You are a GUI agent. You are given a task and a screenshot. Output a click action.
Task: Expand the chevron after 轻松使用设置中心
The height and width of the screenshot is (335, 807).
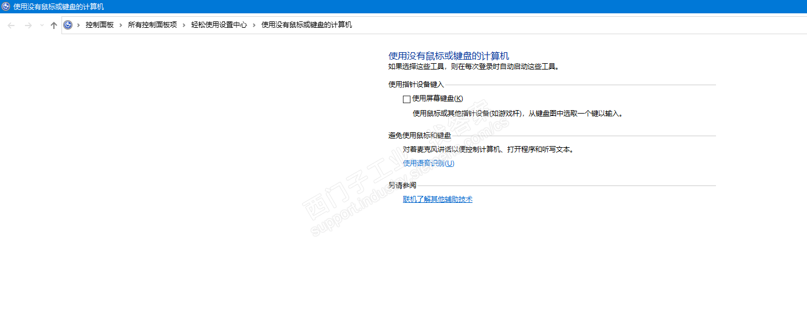(x=254, y=25)
